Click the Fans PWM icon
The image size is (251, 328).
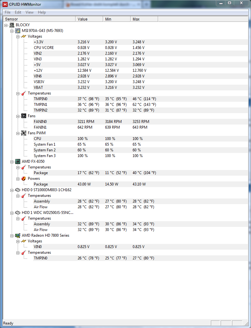point(24,133)
